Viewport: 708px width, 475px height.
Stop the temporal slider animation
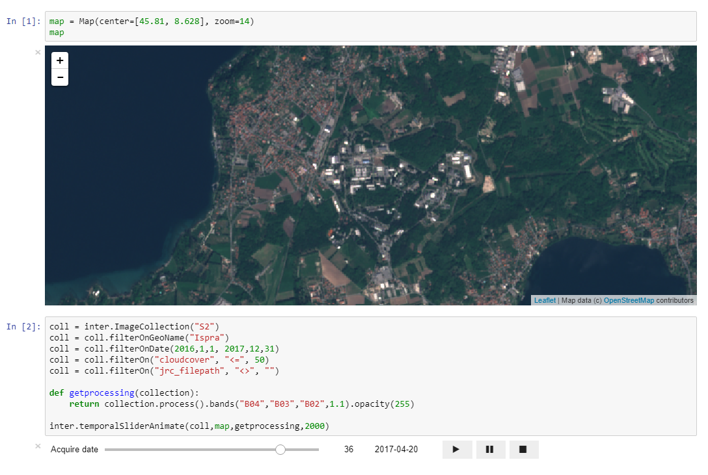(x=524, y=449)
